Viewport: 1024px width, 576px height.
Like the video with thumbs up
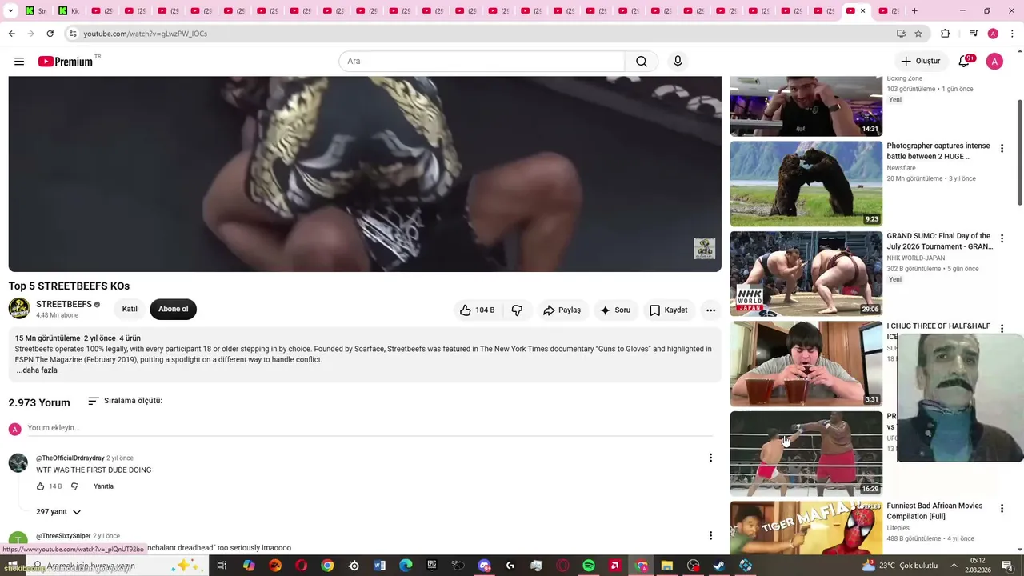[x=477, y=310]
